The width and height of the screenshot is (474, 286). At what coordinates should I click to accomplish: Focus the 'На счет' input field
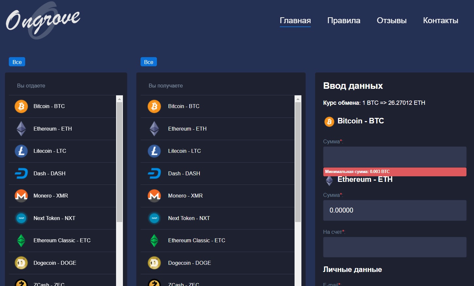(395, 247)
